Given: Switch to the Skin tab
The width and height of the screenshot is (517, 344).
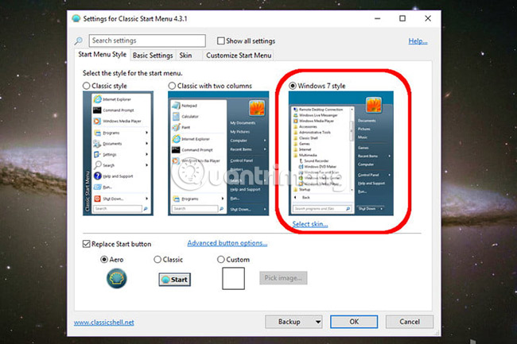Looking at the screenshot, I should [x=185, y=56].
